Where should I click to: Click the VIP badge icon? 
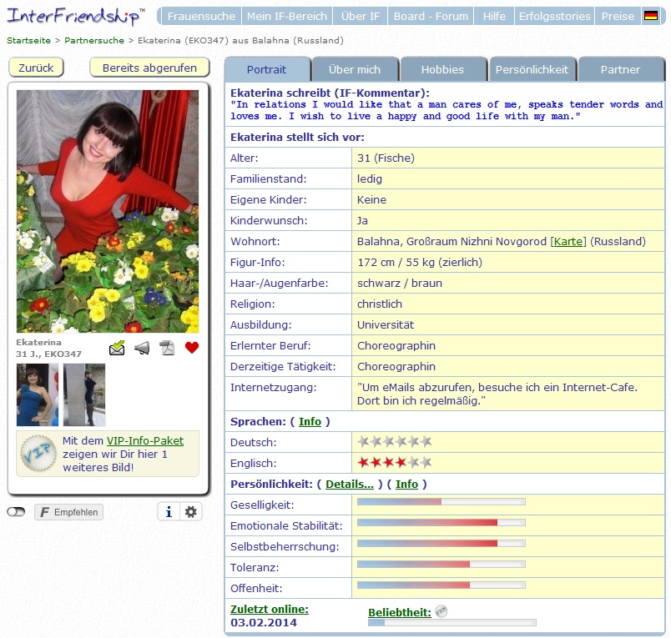[x=38, y=453]
